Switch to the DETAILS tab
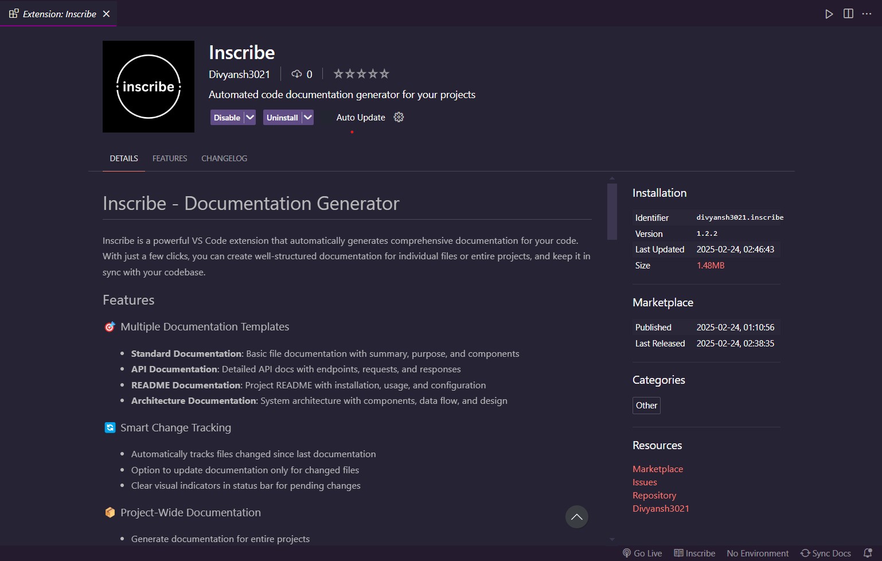Screen dimensions: 882x561 pos(124,158)
